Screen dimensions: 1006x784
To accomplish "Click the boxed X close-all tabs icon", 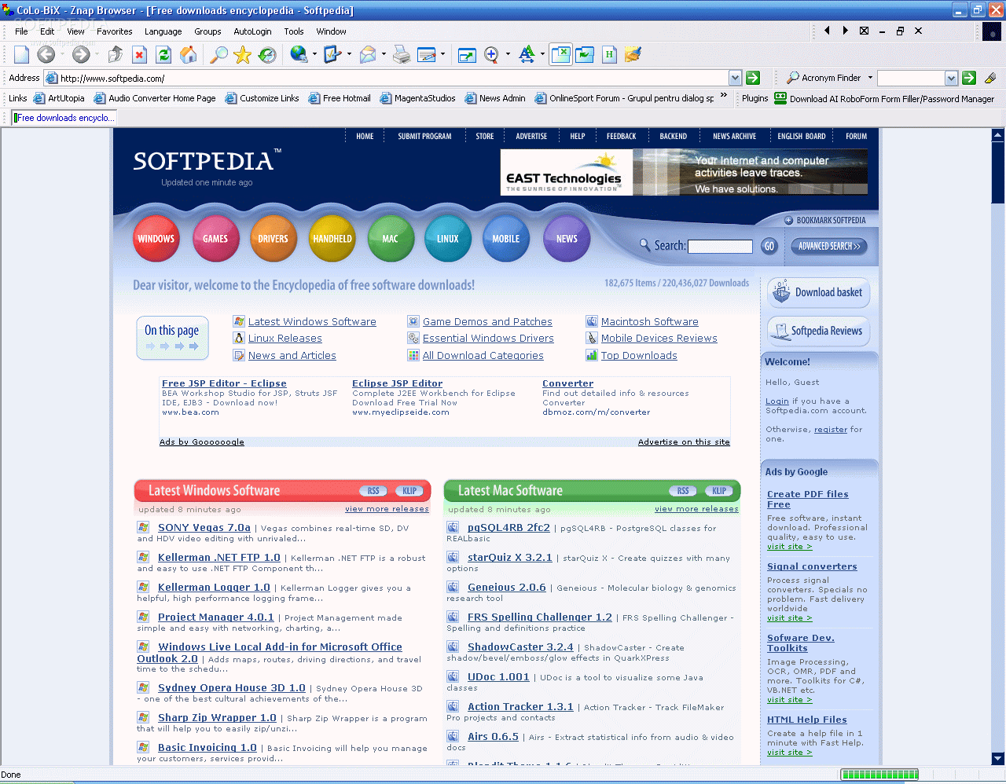I will point(864,31).
